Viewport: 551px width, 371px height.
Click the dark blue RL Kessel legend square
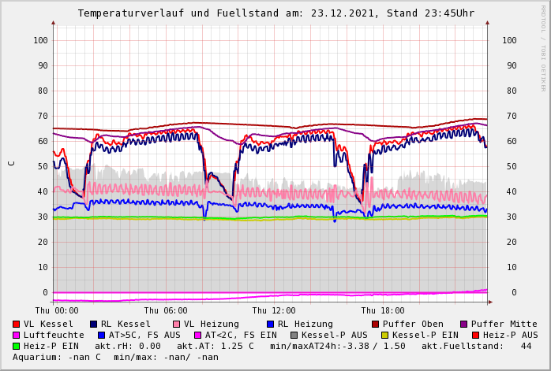93,324
